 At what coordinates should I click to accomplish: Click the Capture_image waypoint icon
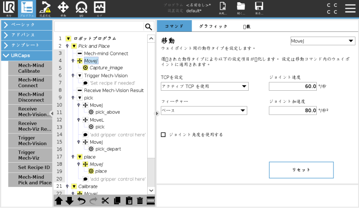point(85,68)
